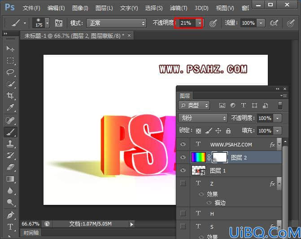Lock layer position
Screen dimensions: 301x239
(218, 131)
